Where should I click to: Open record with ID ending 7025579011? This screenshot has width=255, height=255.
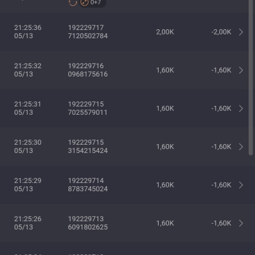point(88,108)
